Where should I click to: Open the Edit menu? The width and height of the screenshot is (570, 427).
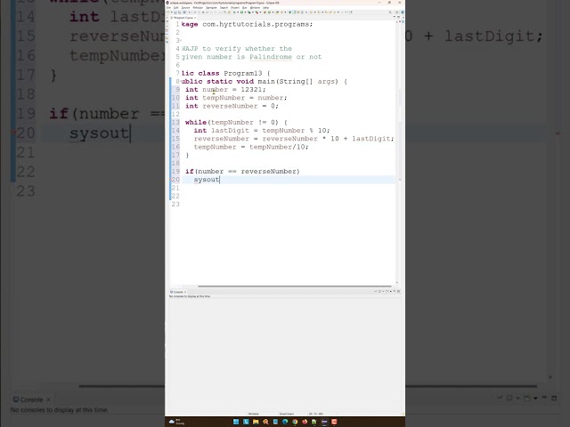click(176, 8)
